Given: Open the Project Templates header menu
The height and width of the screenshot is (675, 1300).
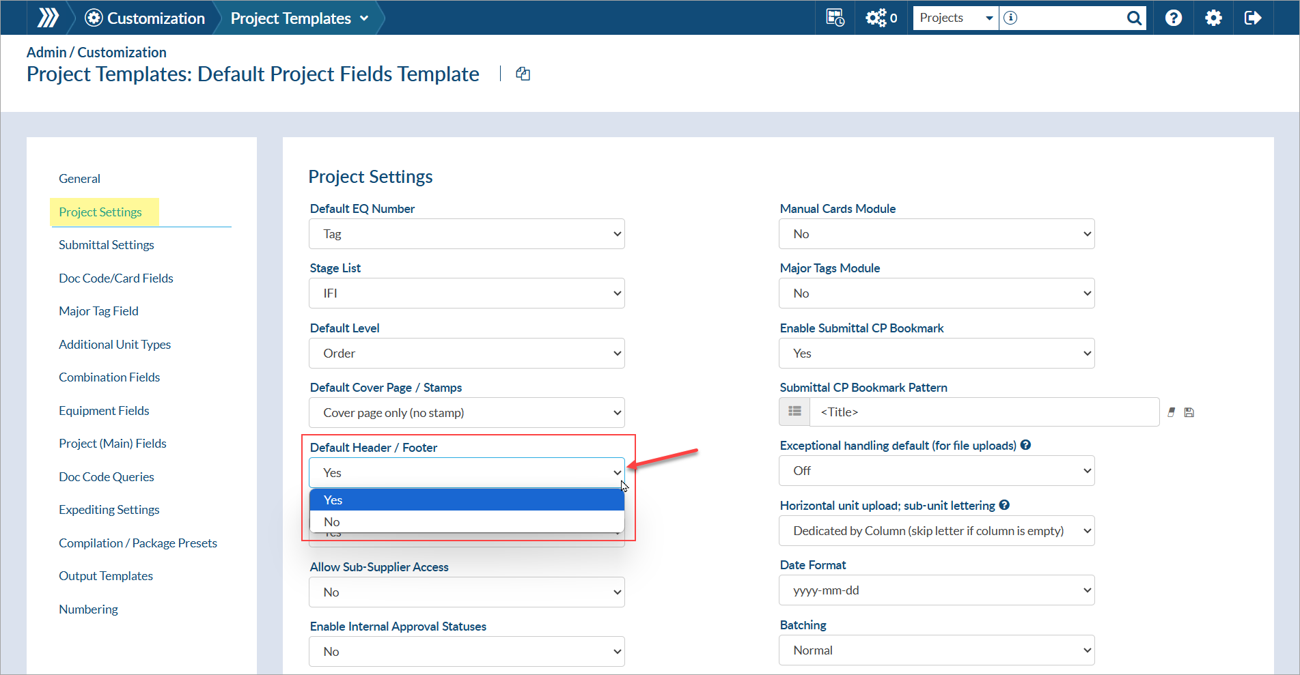Looking at the screenshot, I should click(299, 18).
